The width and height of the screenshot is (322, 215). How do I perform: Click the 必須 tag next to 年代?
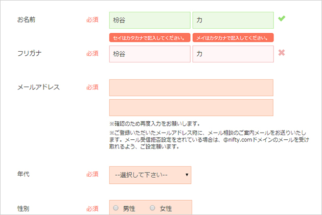tap(92, 174)
